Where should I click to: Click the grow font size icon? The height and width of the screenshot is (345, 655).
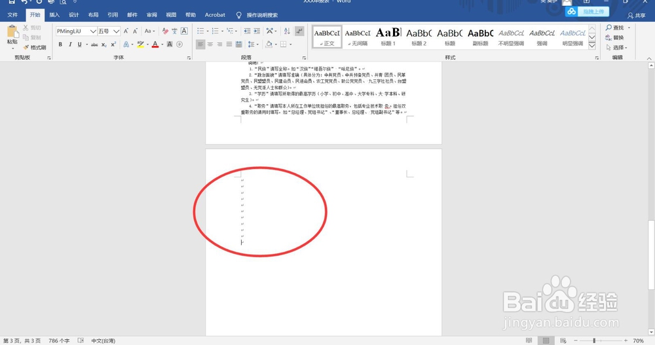126,31
